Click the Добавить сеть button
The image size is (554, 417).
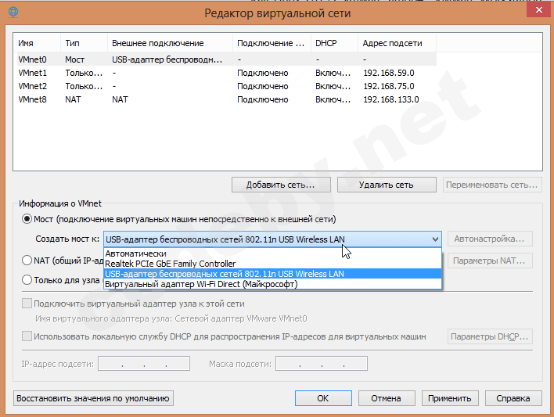click(x=281, y=185)
